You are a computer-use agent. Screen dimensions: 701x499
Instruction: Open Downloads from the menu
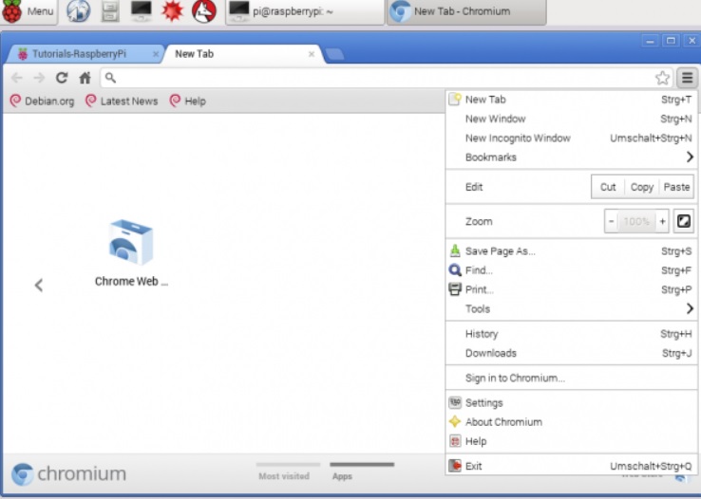(571, 353)
